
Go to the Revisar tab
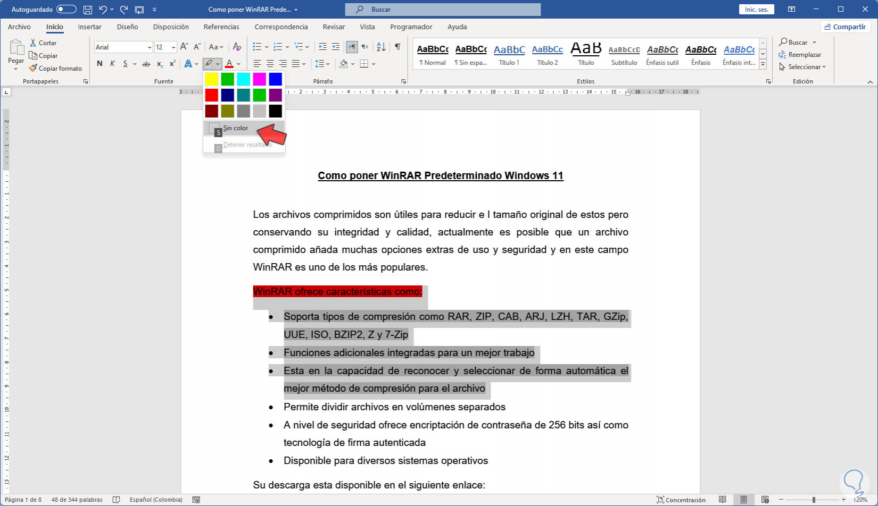334,27
